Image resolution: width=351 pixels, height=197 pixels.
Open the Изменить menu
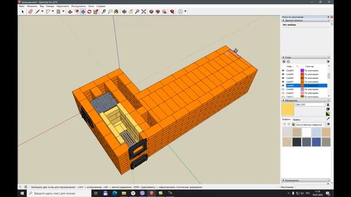(x=32, y=6)
